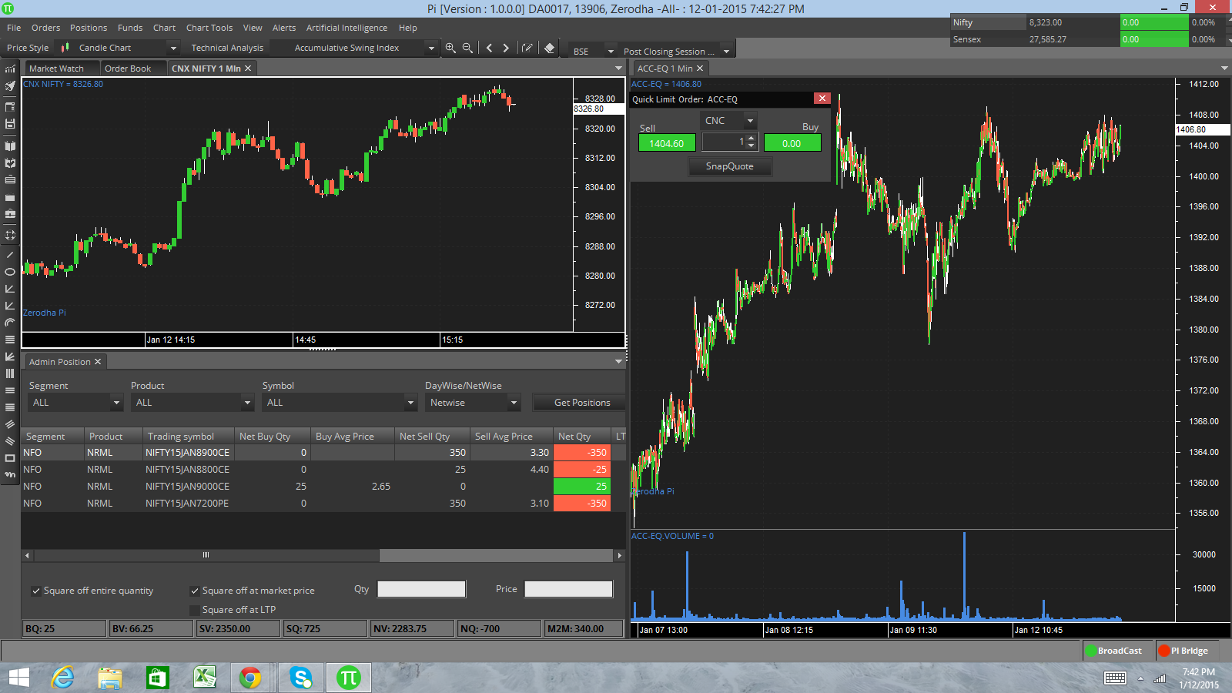This screenshot has height=693, width=1232.
Task: Toggle Square off at market price checkbox
Action: pyautogui.click(x=195, y=591)
